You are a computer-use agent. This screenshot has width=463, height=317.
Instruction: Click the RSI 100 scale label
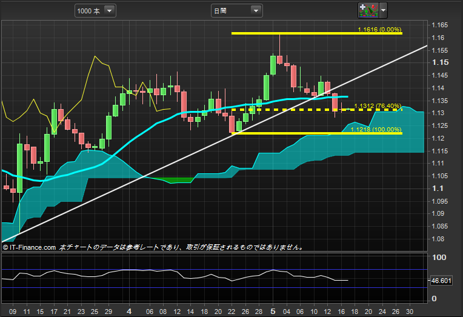coord(439,258)
